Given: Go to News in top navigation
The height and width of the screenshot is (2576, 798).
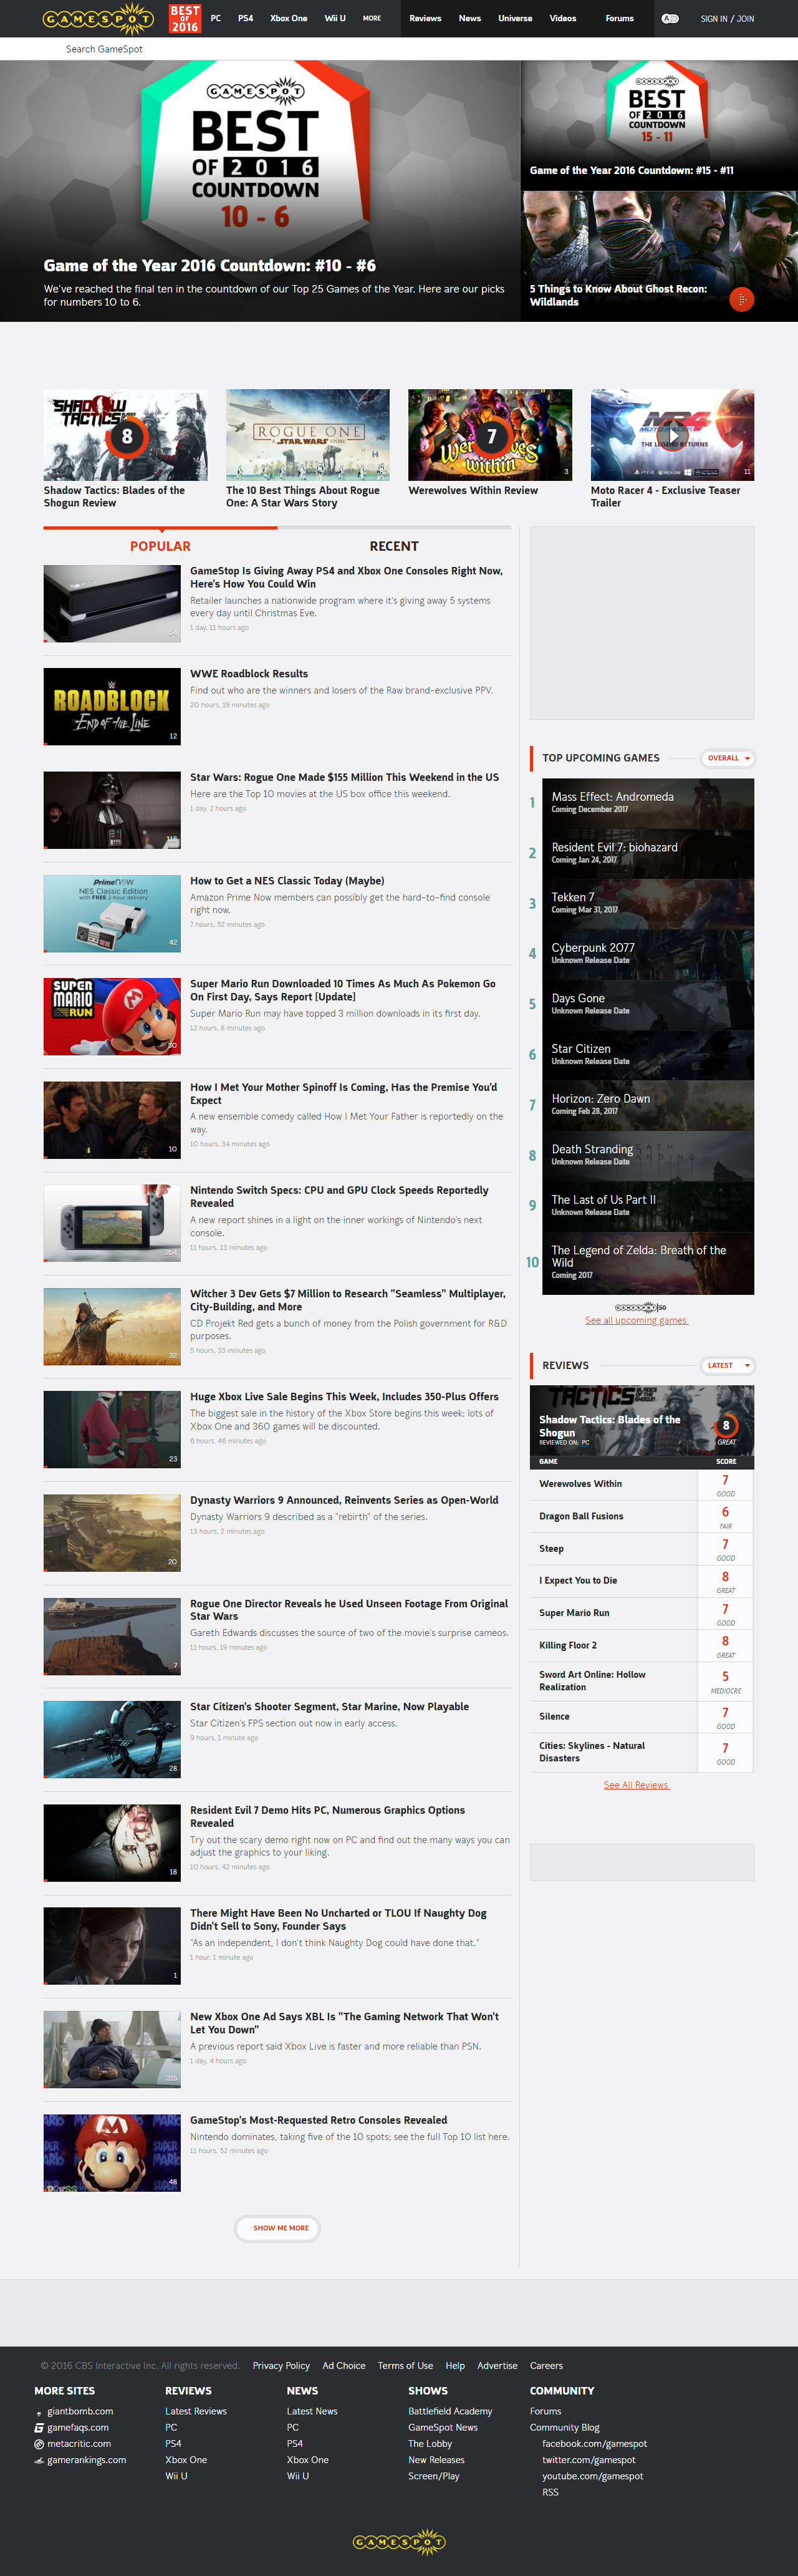Looking at the screenshot, I should click(x=470, y=18).
